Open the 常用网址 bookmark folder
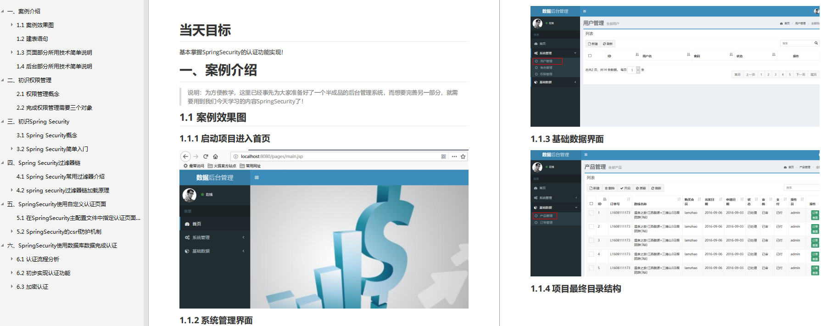The image size is (821, 326). point(250,166)
